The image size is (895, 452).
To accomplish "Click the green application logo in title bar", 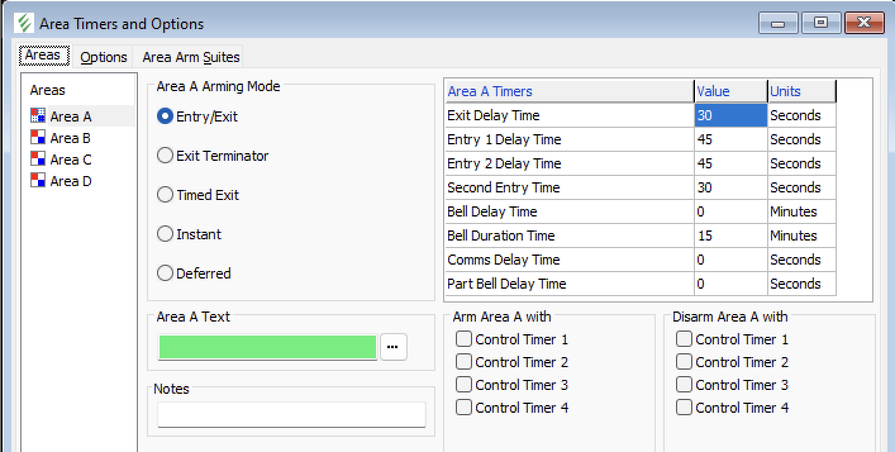I will tap(25, 24).
